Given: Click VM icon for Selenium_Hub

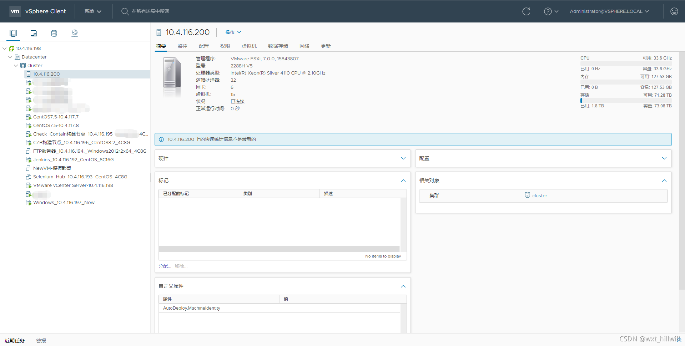Looking at the screenshot, I should 29,177.
